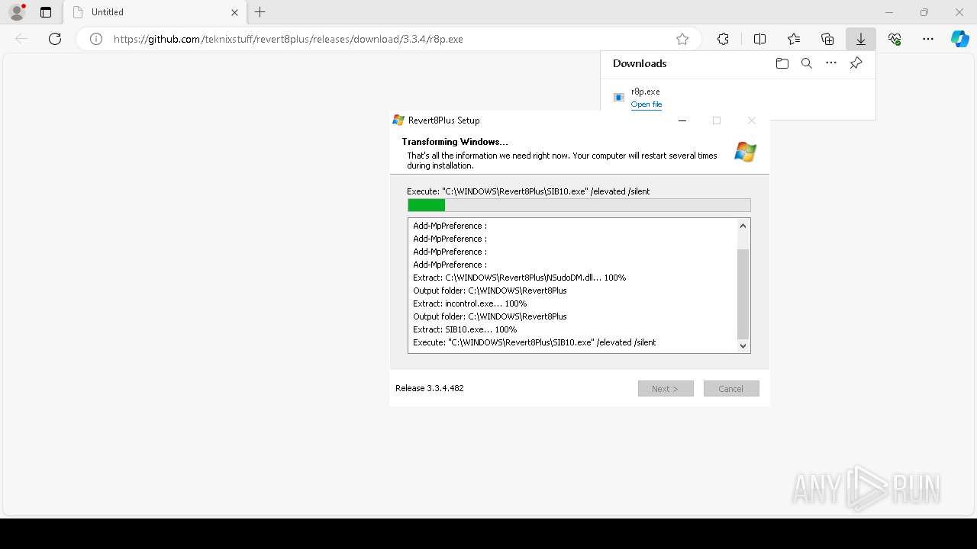
Task: Close the Untitled browser tab
Action: [234, 12]
